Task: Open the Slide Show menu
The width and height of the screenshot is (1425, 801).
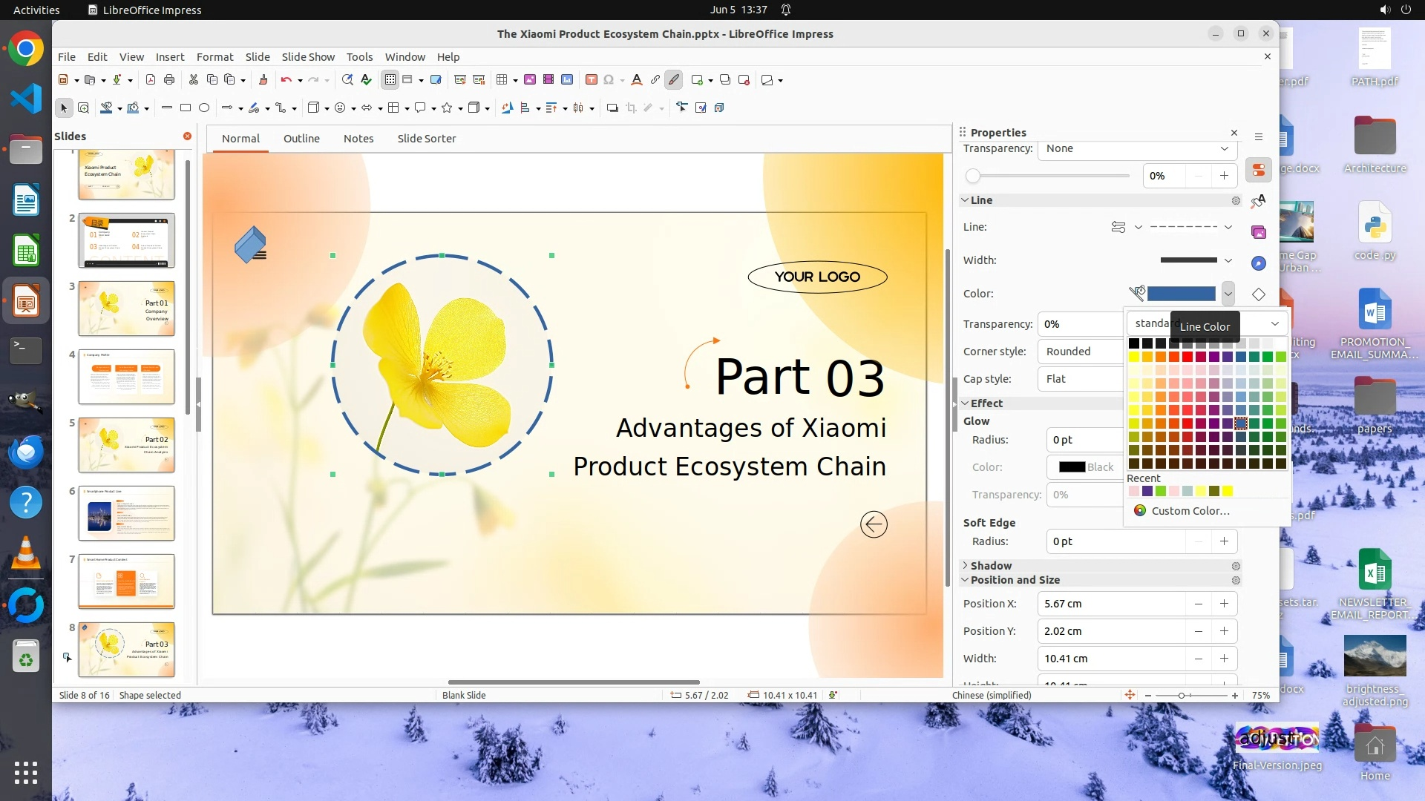Action: 308,57
